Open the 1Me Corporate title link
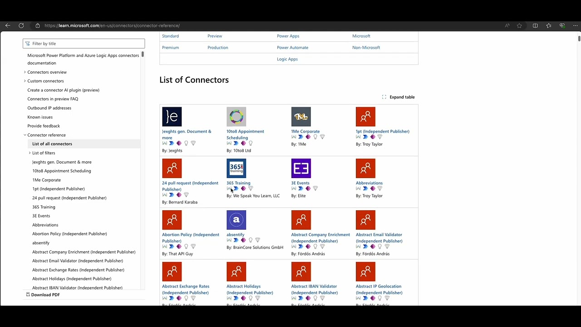 tap(305, 131)
